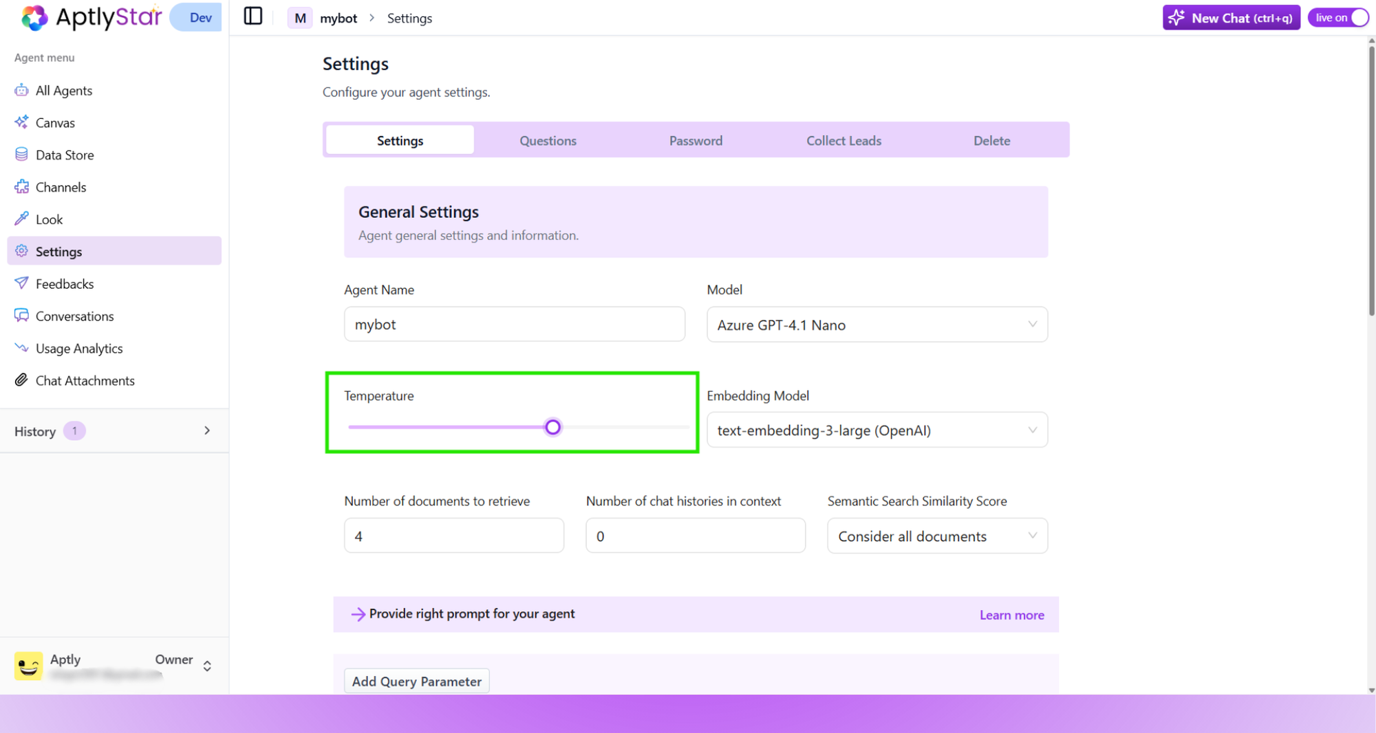Click Number of documents to retrieve field
The width and height of the screenshot is (1376, 733).
(454, 536)
